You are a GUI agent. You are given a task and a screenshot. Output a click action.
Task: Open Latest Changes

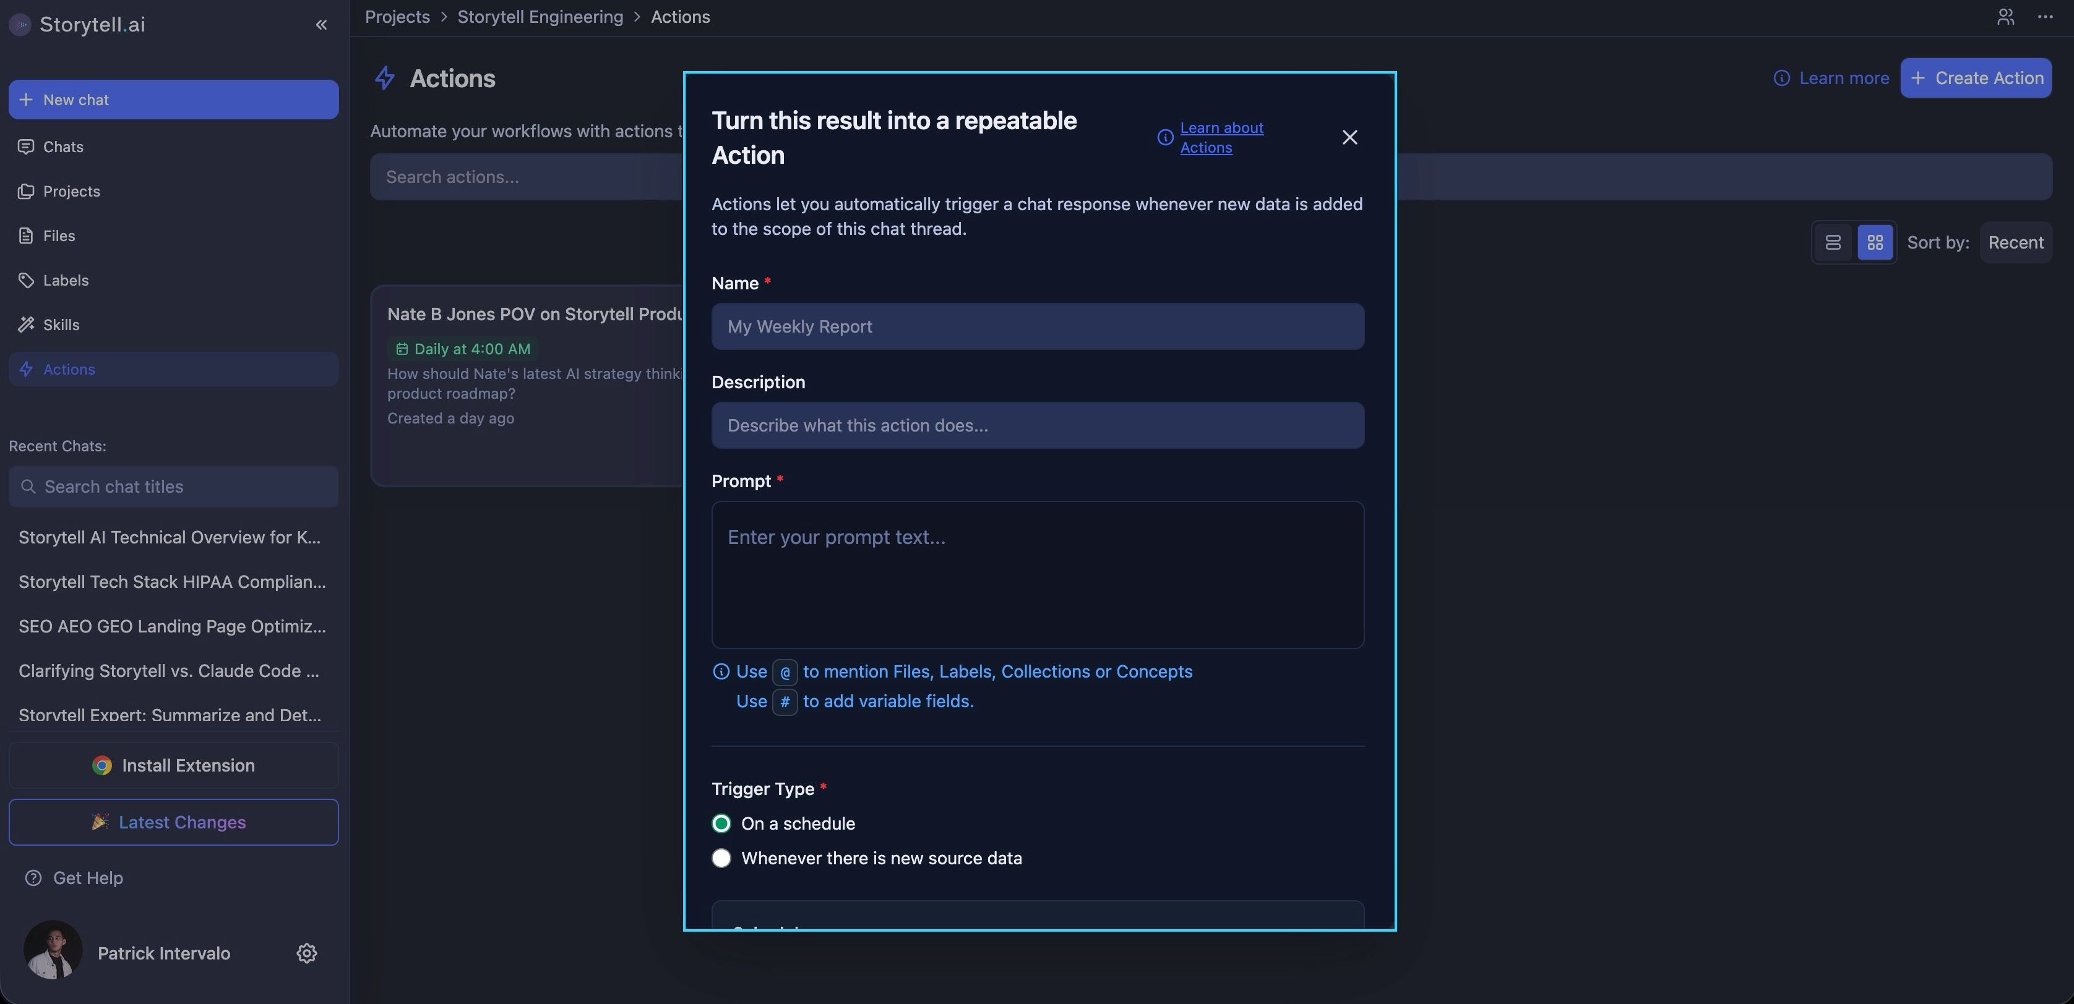coord(173,822)
